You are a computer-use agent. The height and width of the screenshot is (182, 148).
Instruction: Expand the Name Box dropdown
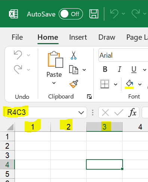[x=81, y=113]
